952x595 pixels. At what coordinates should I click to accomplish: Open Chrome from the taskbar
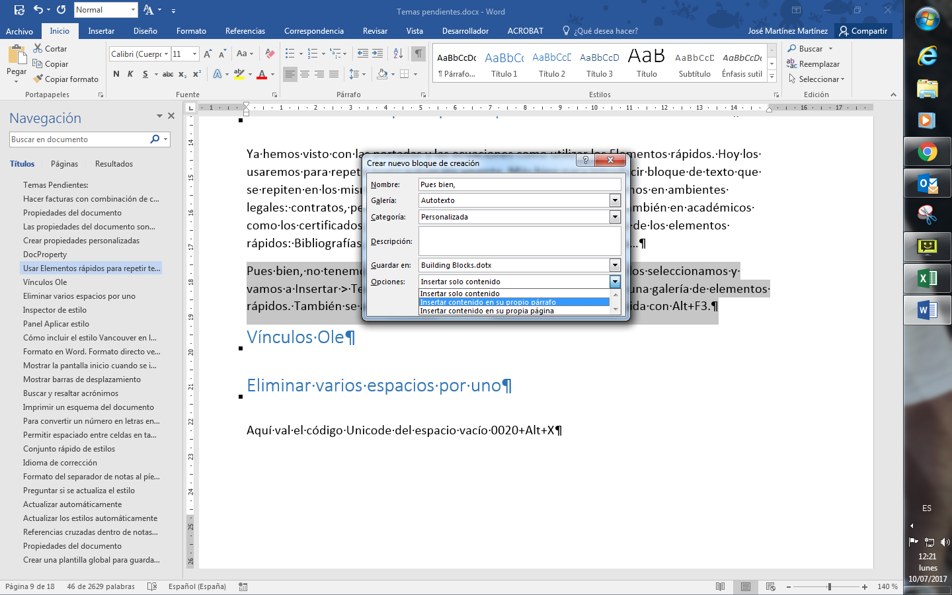pyautogui.click(x=928, y=153)
